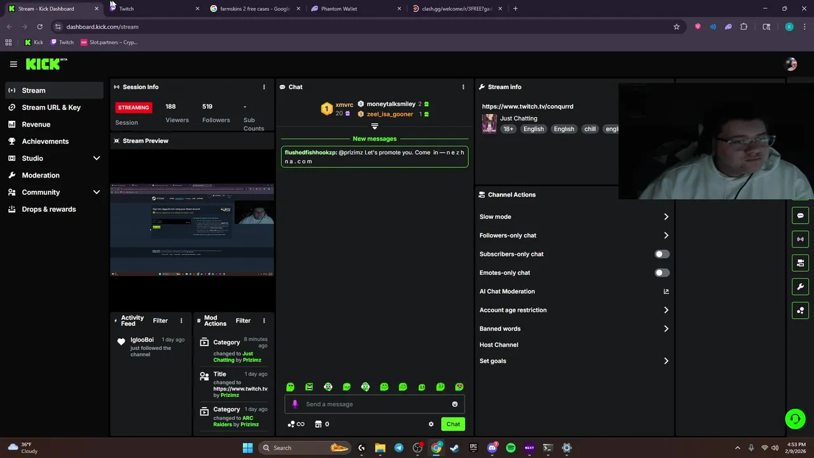Image resolution: width=814 pixels, height=458 pixels.
Task: Open the emoji picker in message box
Action: 455,404
